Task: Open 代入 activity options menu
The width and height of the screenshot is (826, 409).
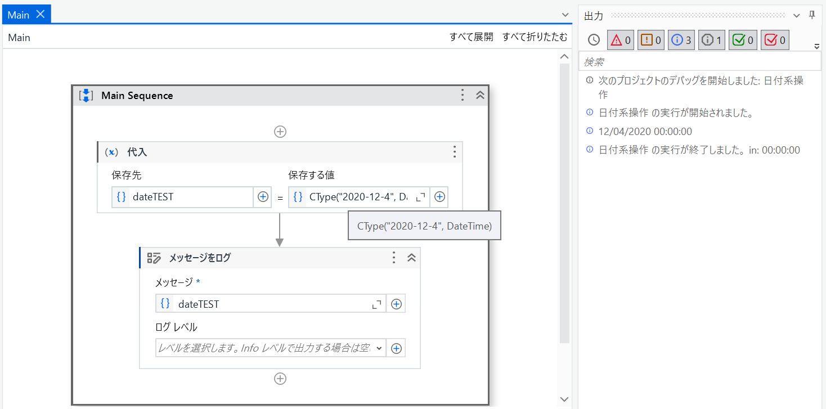Action: [x=454, y=152]
